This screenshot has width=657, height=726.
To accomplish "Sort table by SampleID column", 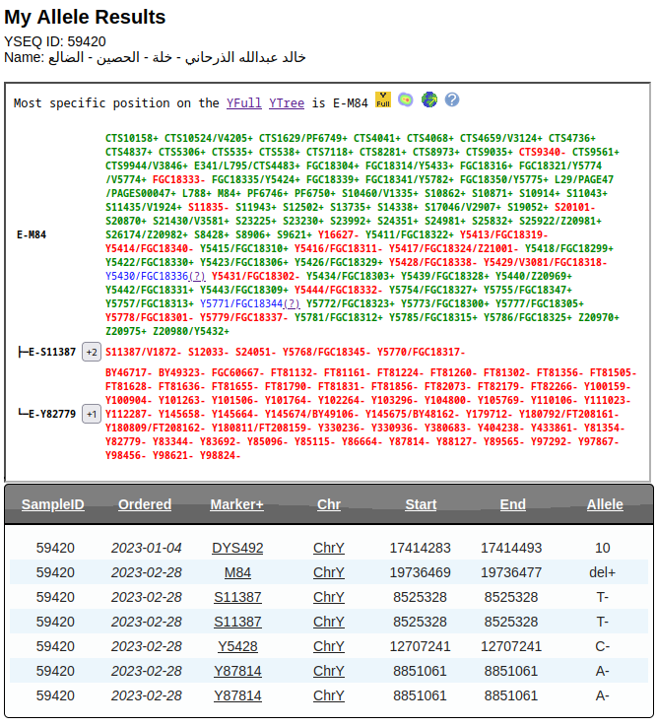I will tap(53, 504).
